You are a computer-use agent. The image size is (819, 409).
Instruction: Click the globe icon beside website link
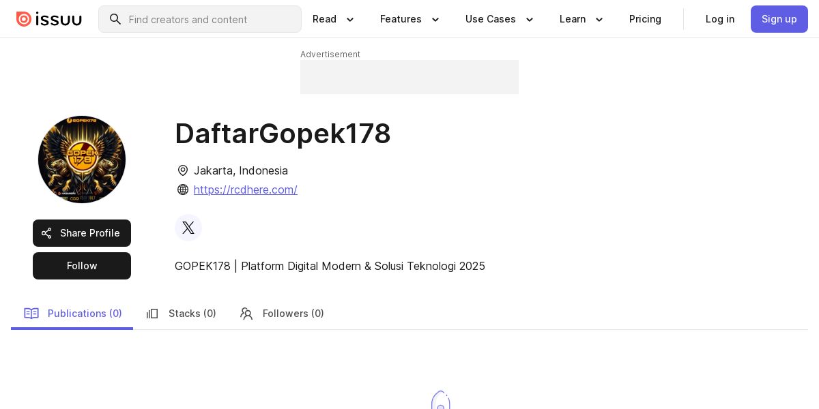(183, 190)
